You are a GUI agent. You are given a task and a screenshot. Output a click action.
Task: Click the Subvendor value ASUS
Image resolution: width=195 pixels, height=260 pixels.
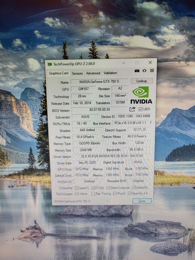tap(85, 117)
